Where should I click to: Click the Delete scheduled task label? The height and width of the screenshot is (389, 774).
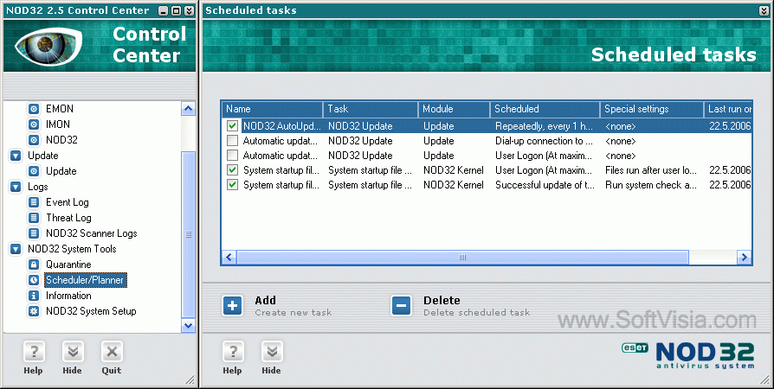coord(476,306)
